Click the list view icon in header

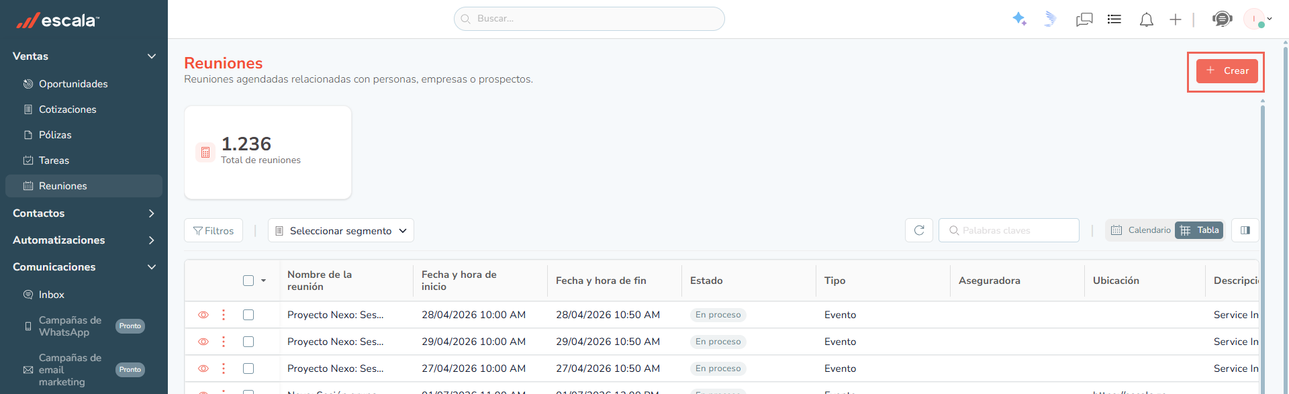click(1114, 19)
